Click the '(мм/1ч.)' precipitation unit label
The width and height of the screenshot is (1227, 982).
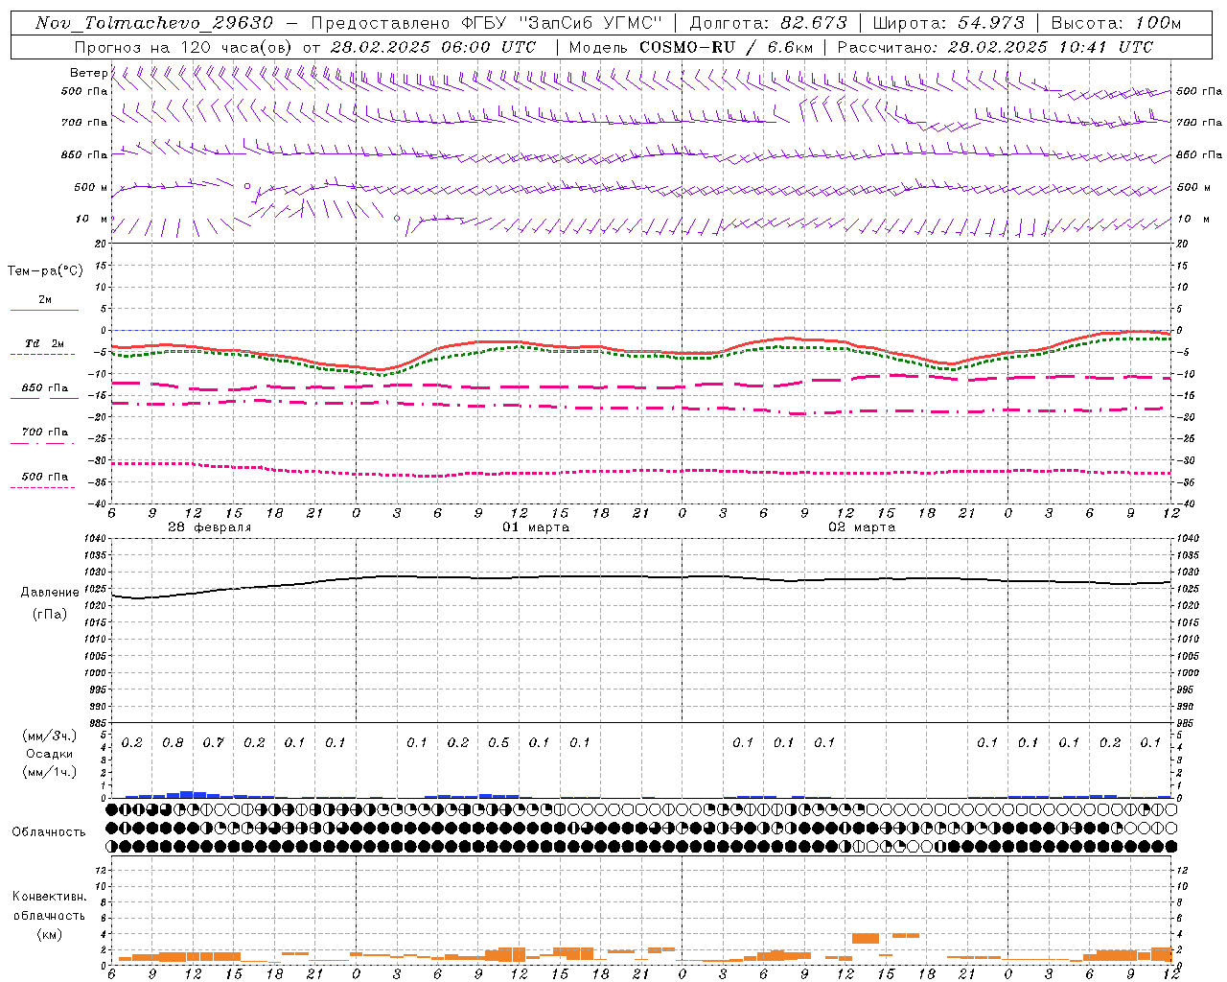[50, 772]
